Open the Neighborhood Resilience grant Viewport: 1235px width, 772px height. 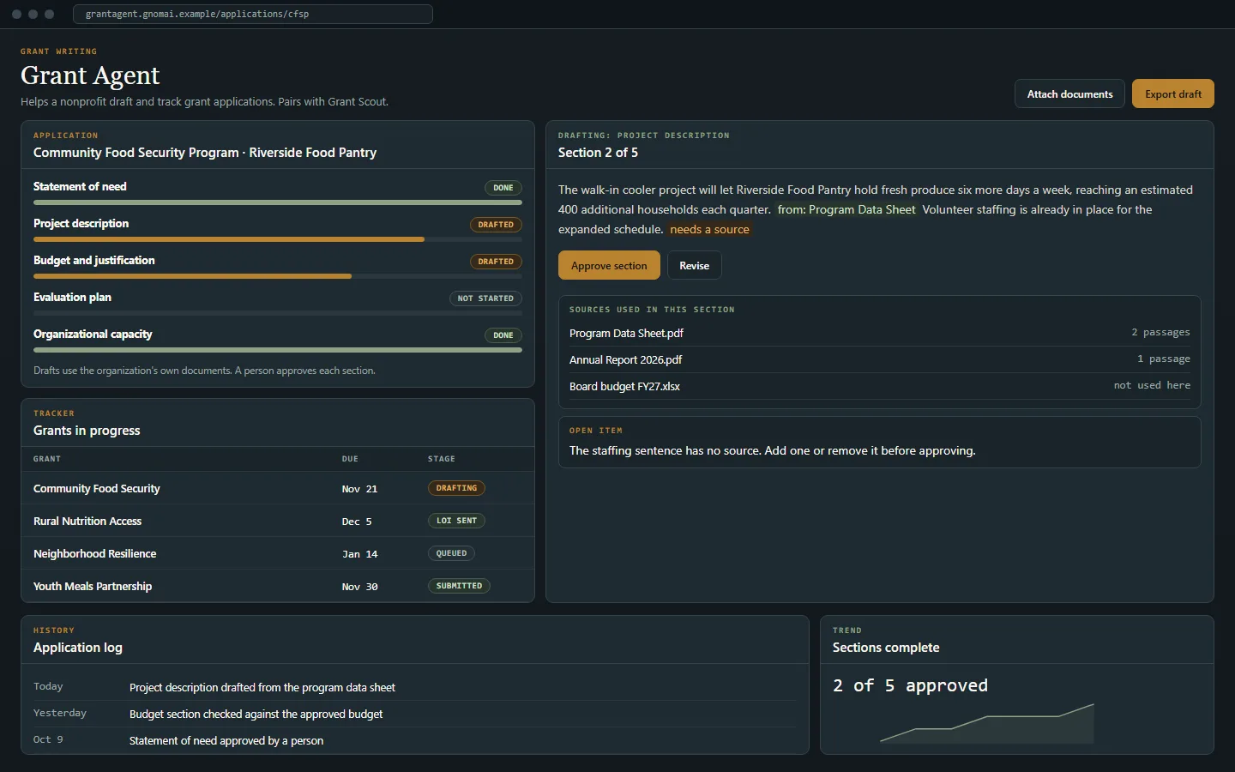pyautogui.click(x=277, y=553)
